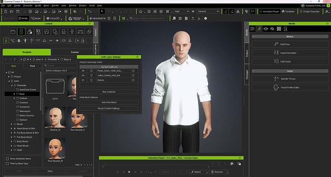The image size is (331, 177).
Task: Collapse the Motion section in Modify panel
Action: point(253,36)
